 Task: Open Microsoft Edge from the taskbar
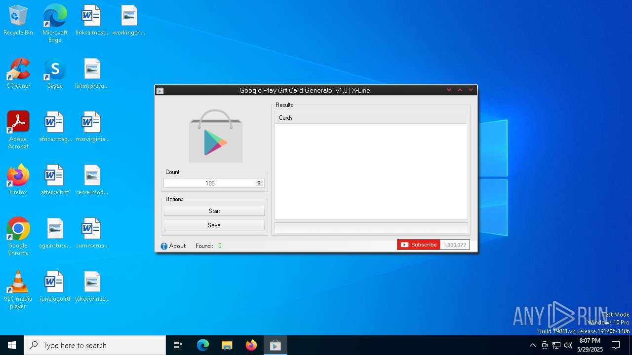tap(203, 345)
